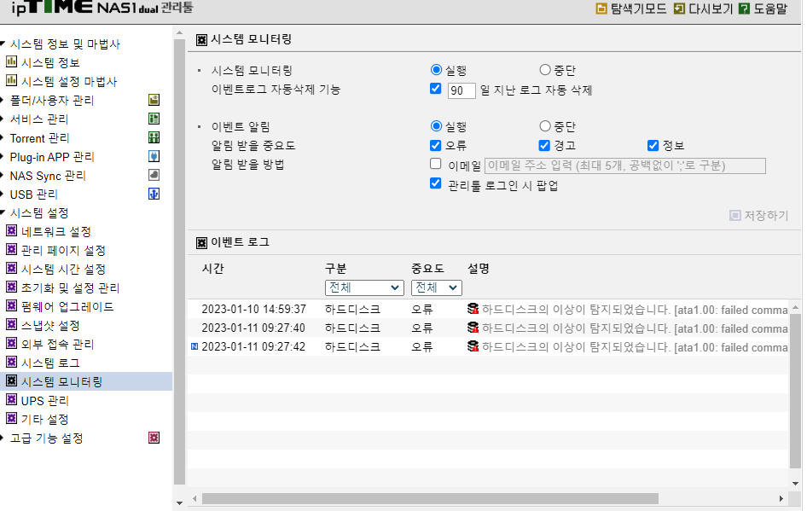Collapse the 시스템 정보 및 마법사 section

[3, 44]
